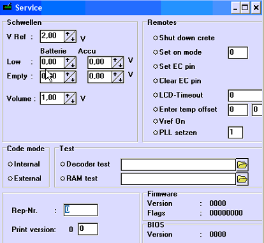Close the Service window

(256, 8)
